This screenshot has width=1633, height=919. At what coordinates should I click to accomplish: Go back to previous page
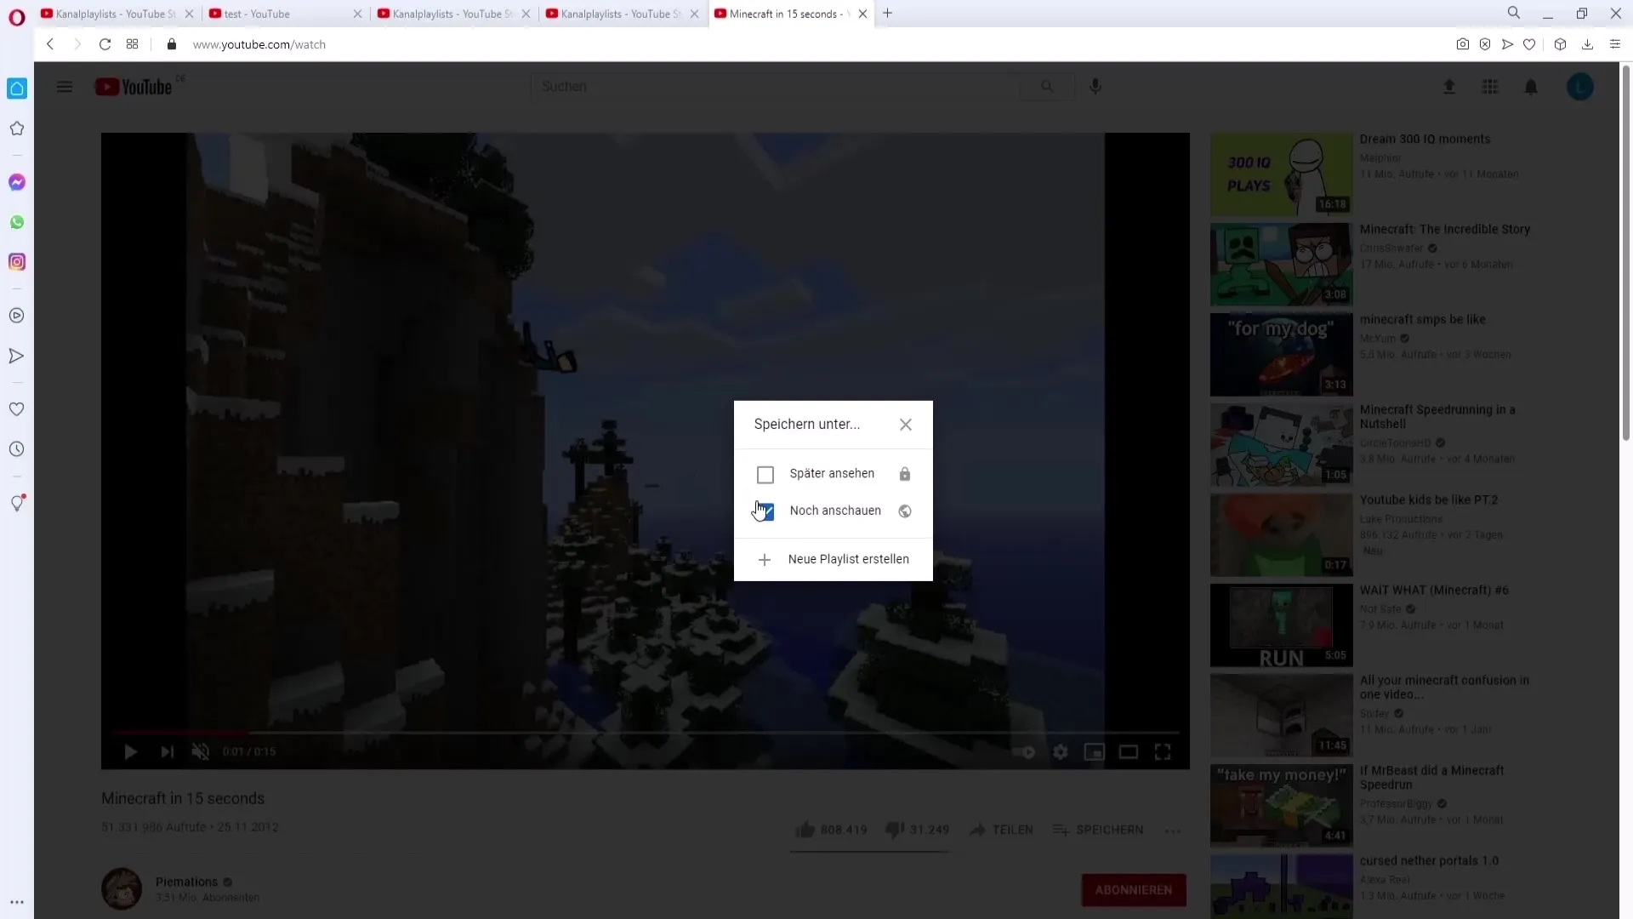(50, 44)
